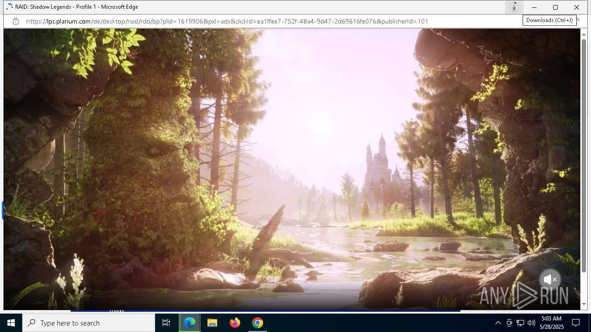Viewport: 591px width, 332px height.
Task: Open File Explorer from taskbar
Action: pos(212,323)
